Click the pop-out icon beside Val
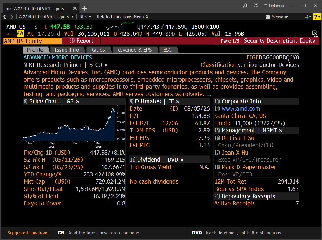This screenshot has width=322, height=240. pyautogui.click(x=315, y=33)
